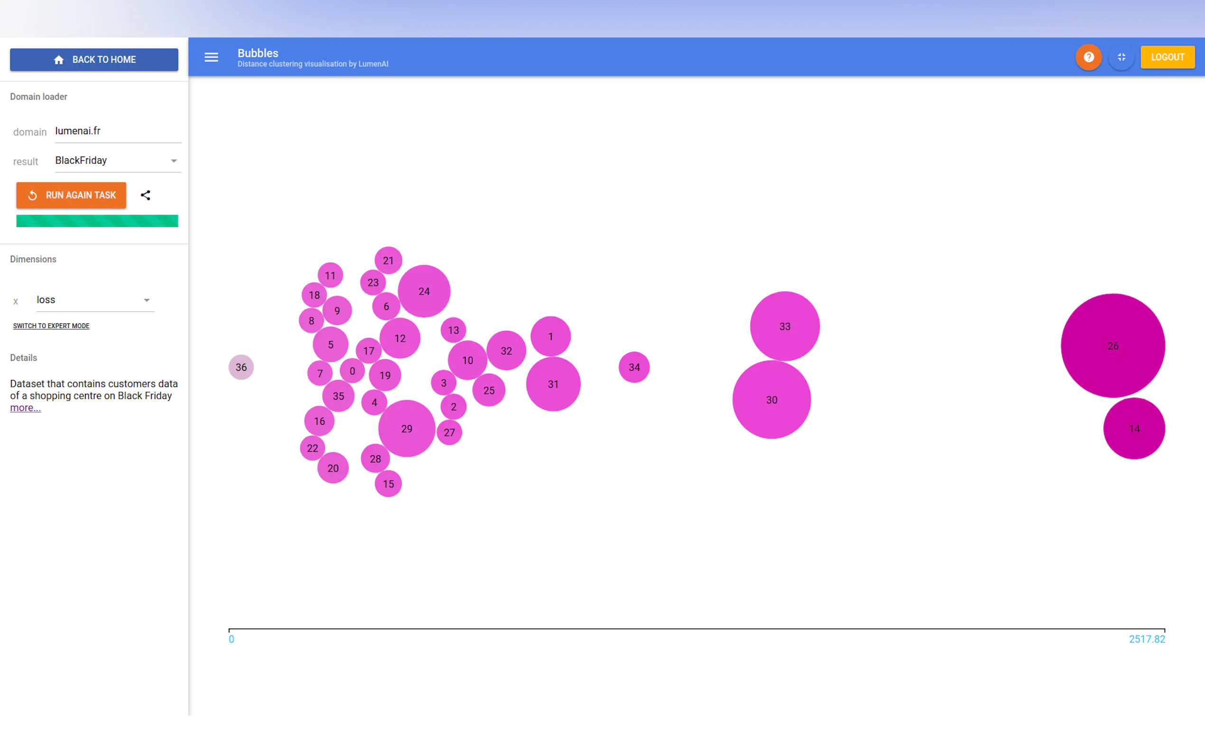Select the large bubble 26
The width and height of the screenshot is (1205, 753).
[x=1112, y=346]
